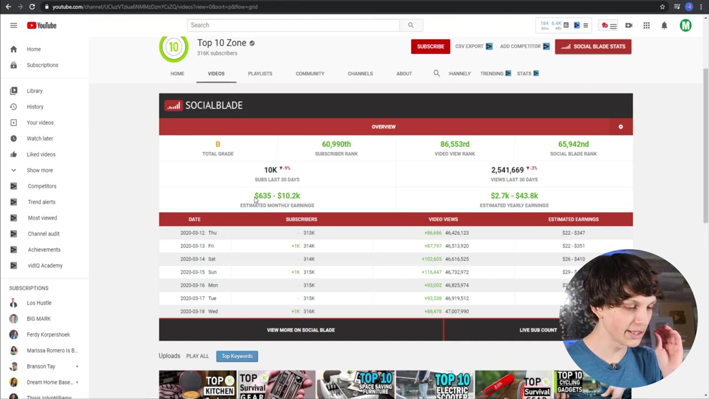Click the create video camera icon
Screen dimensions: 709x399
point(629,25)
